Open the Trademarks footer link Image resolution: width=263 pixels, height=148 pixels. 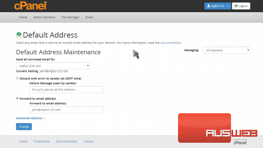[x=42, y=141]
